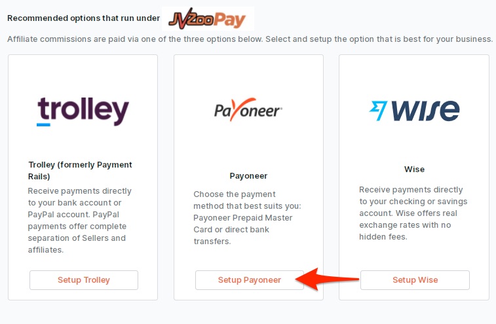Click the Pay portion of JVZooPay logo

click(229, 20)
